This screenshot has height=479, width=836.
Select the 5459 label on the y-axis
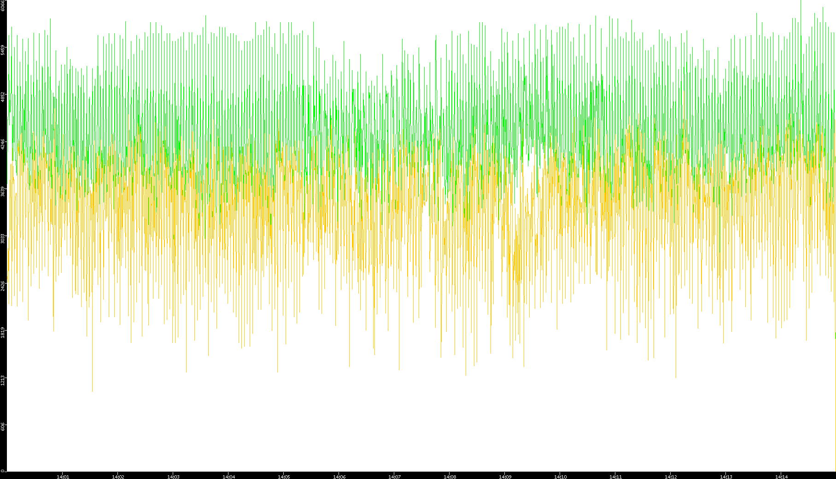(x=3, y=50)
